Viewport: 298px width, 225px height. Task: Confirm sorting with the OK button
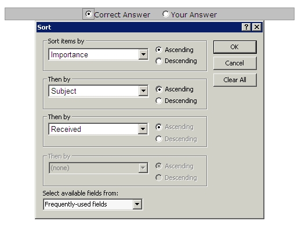tap(235, 47)
